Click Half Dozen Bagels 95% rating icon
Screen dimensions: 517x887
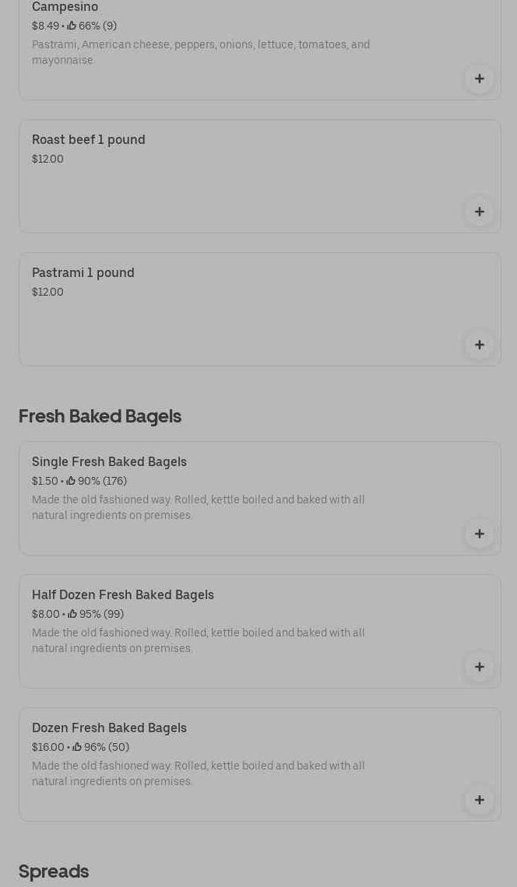(x=72, y=615)
